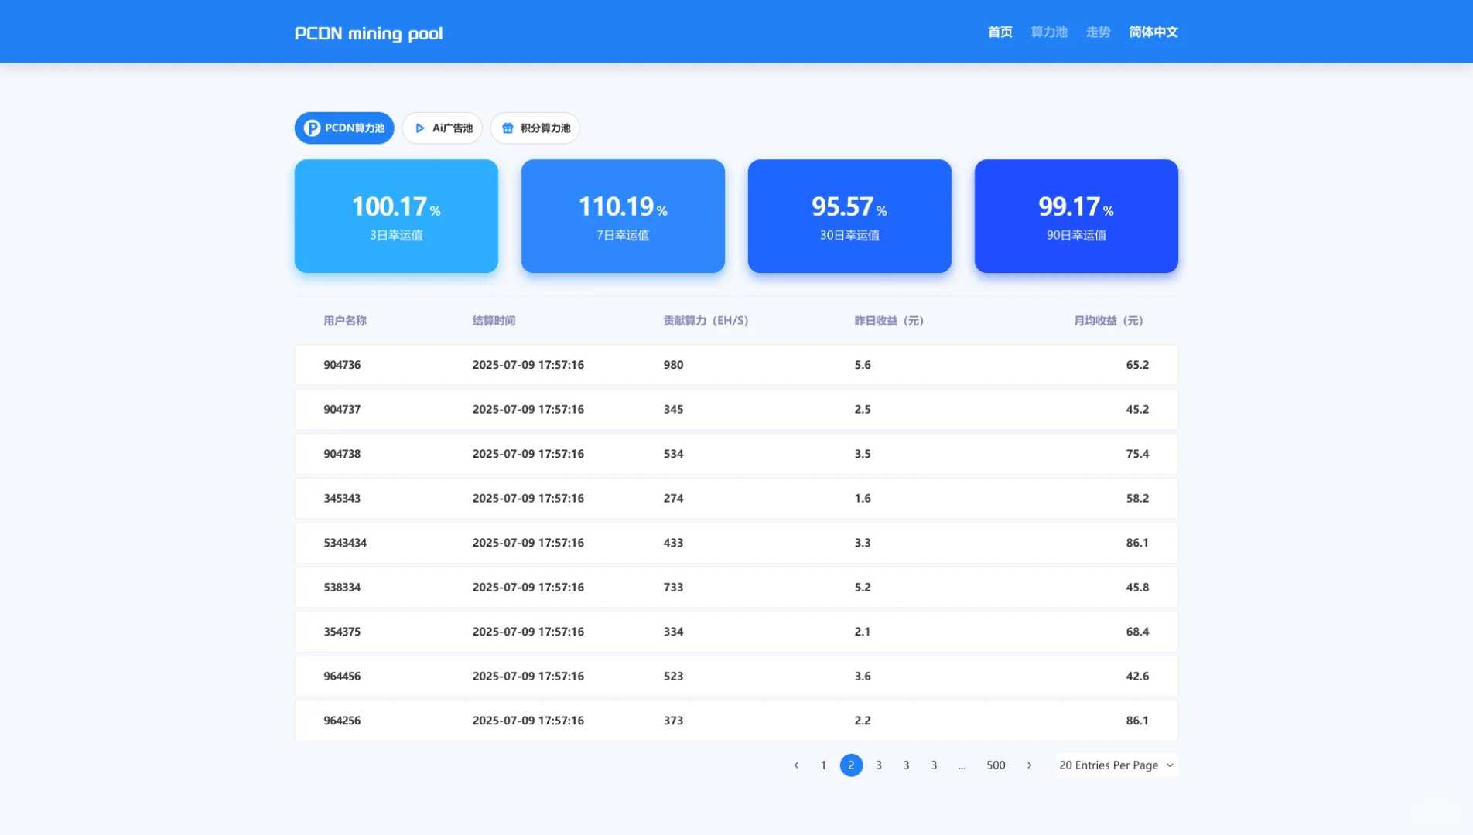Go to page 500 in pagination

(996, 765)
